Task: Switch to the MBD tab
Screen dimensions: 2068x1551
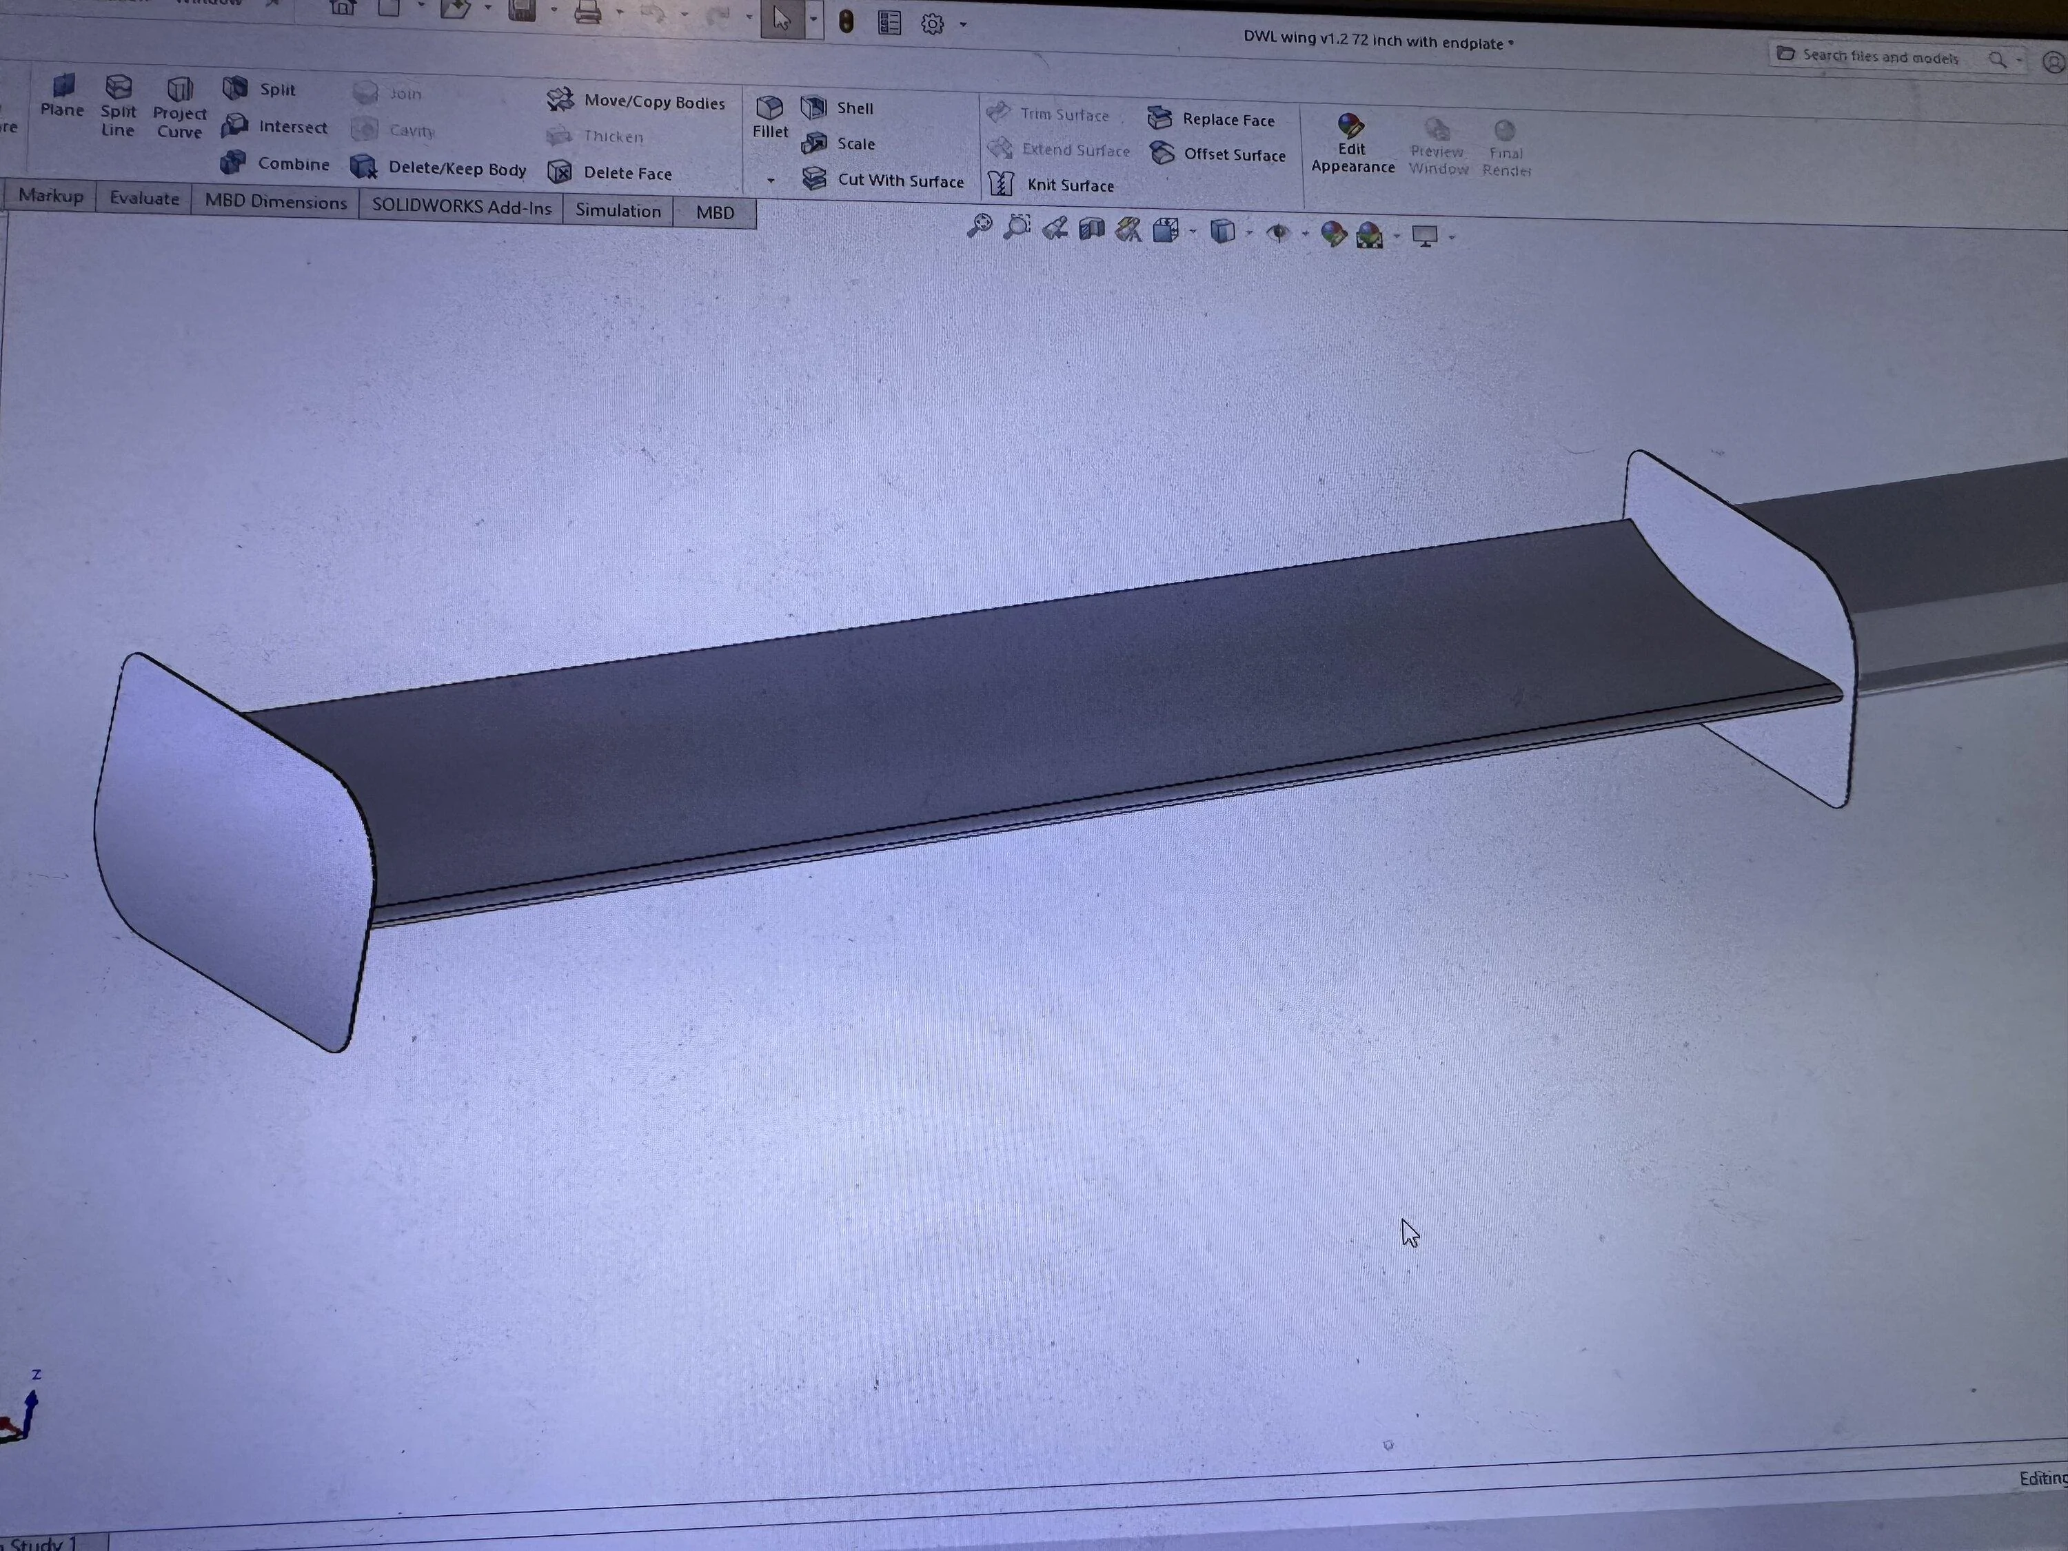Action: pos(714,213)
